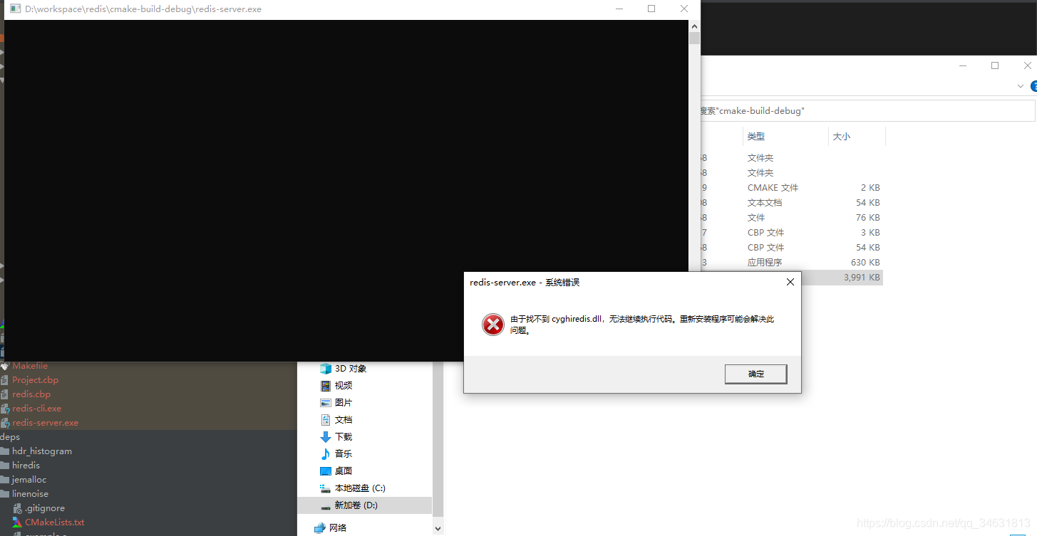Click the 音乐 music note icon
The width and height of the screenshot is (1037, 536).
326,454
